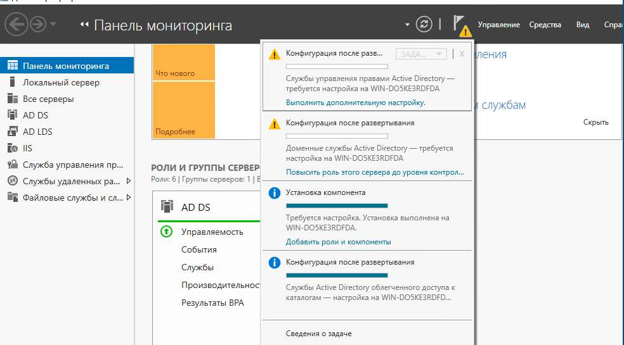Viewport: 624px width, 345px height.
Task: Open Службы in AD DS tile
Action: [x=197, y=267]
